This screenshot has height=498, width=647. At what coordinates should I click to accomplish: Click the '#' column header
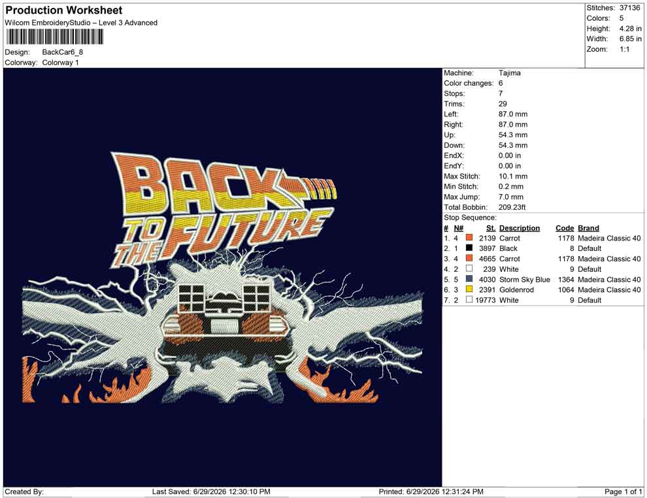point(446,228)
